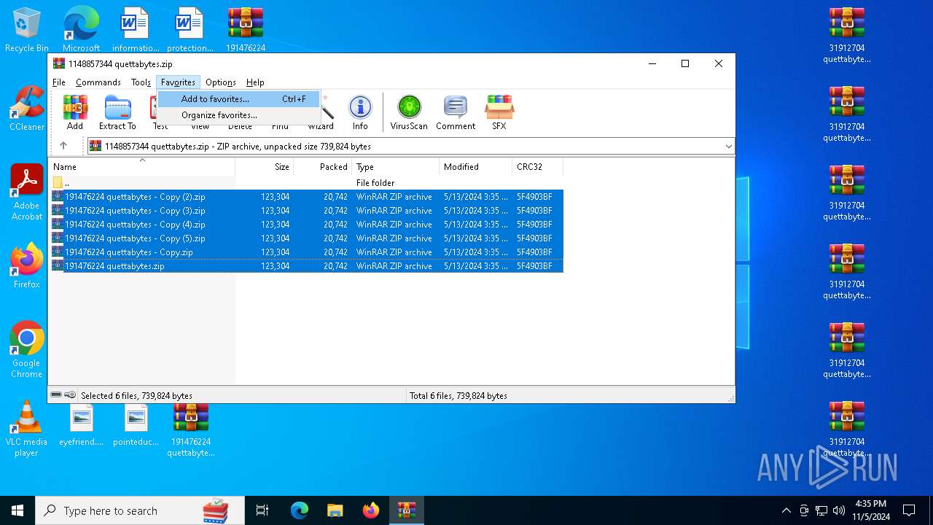Open the Commands menu
Screen dimensions: 933x525
pos(98,82)
